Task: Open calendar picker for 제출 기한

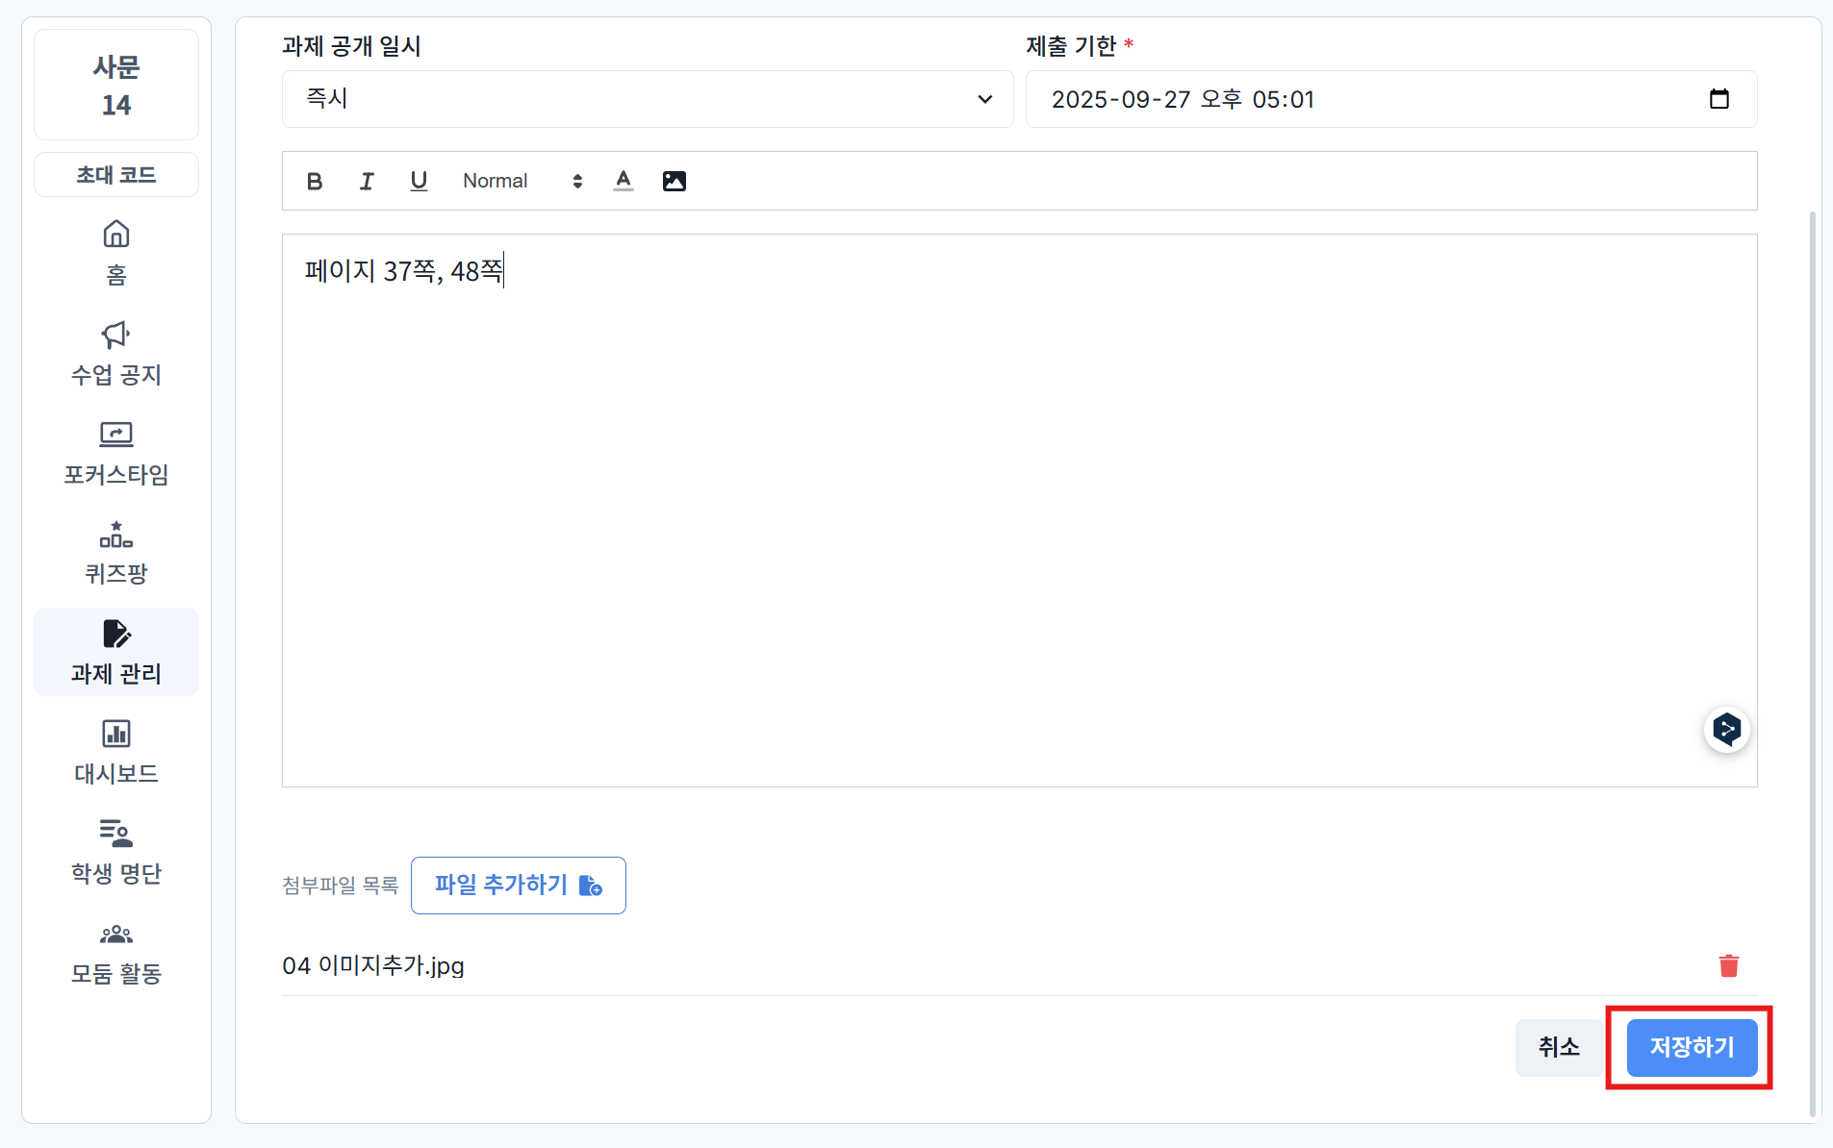Action: [1718, 99]
